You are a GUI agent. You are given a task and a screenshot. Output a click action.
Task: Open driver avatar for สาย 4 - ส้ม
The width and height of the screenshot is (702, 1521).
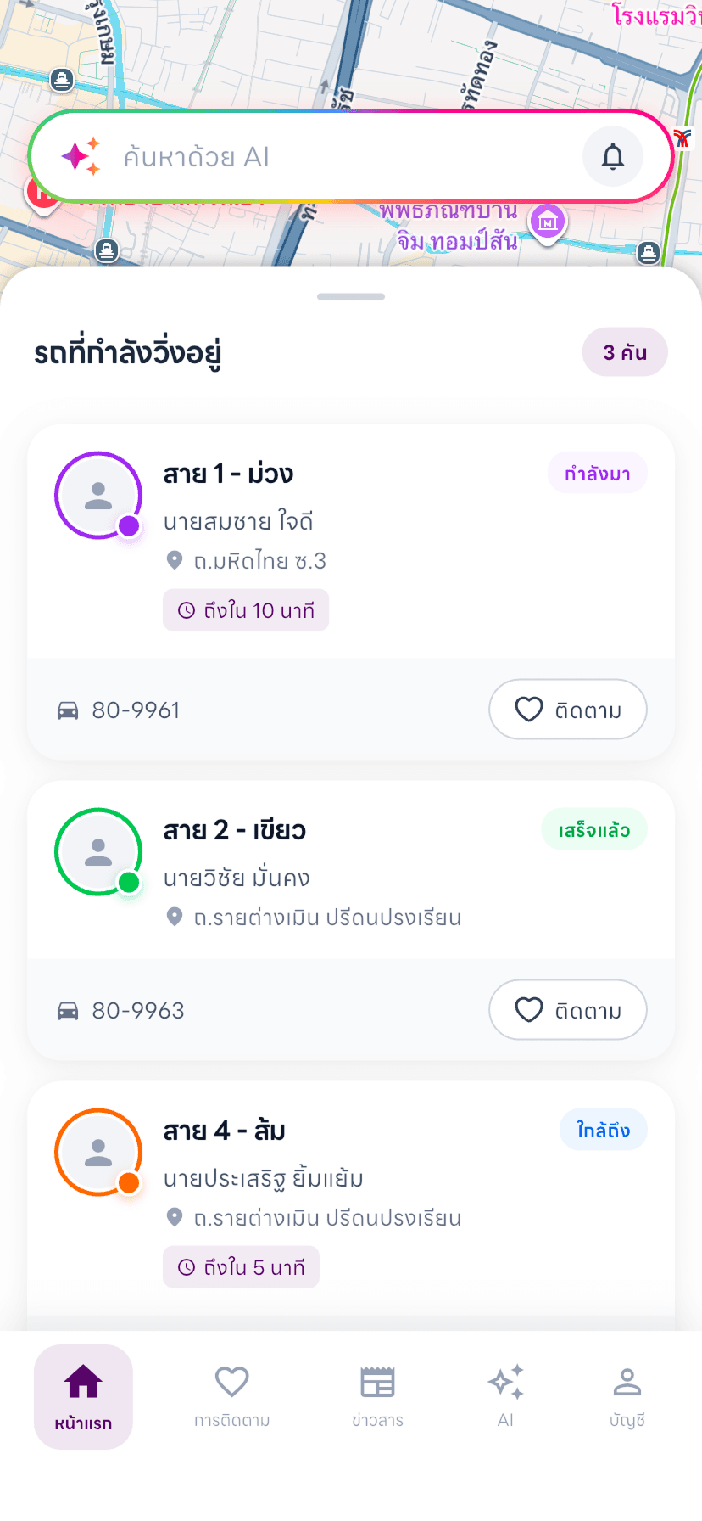(98, 1153)
